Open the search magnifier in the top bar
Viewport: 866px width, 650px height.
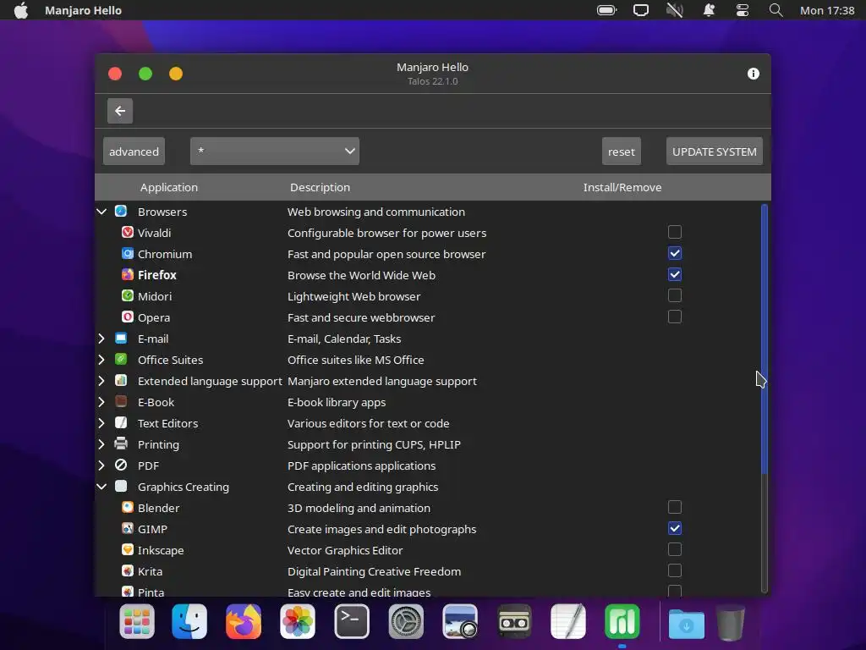tap(776, 10)
